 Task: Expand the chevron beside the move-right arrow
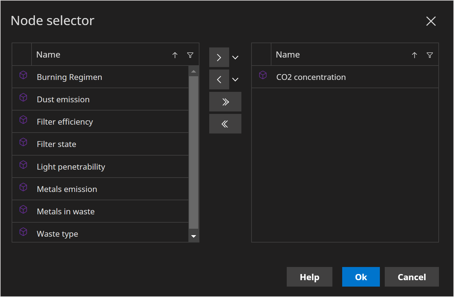[235, 57]
